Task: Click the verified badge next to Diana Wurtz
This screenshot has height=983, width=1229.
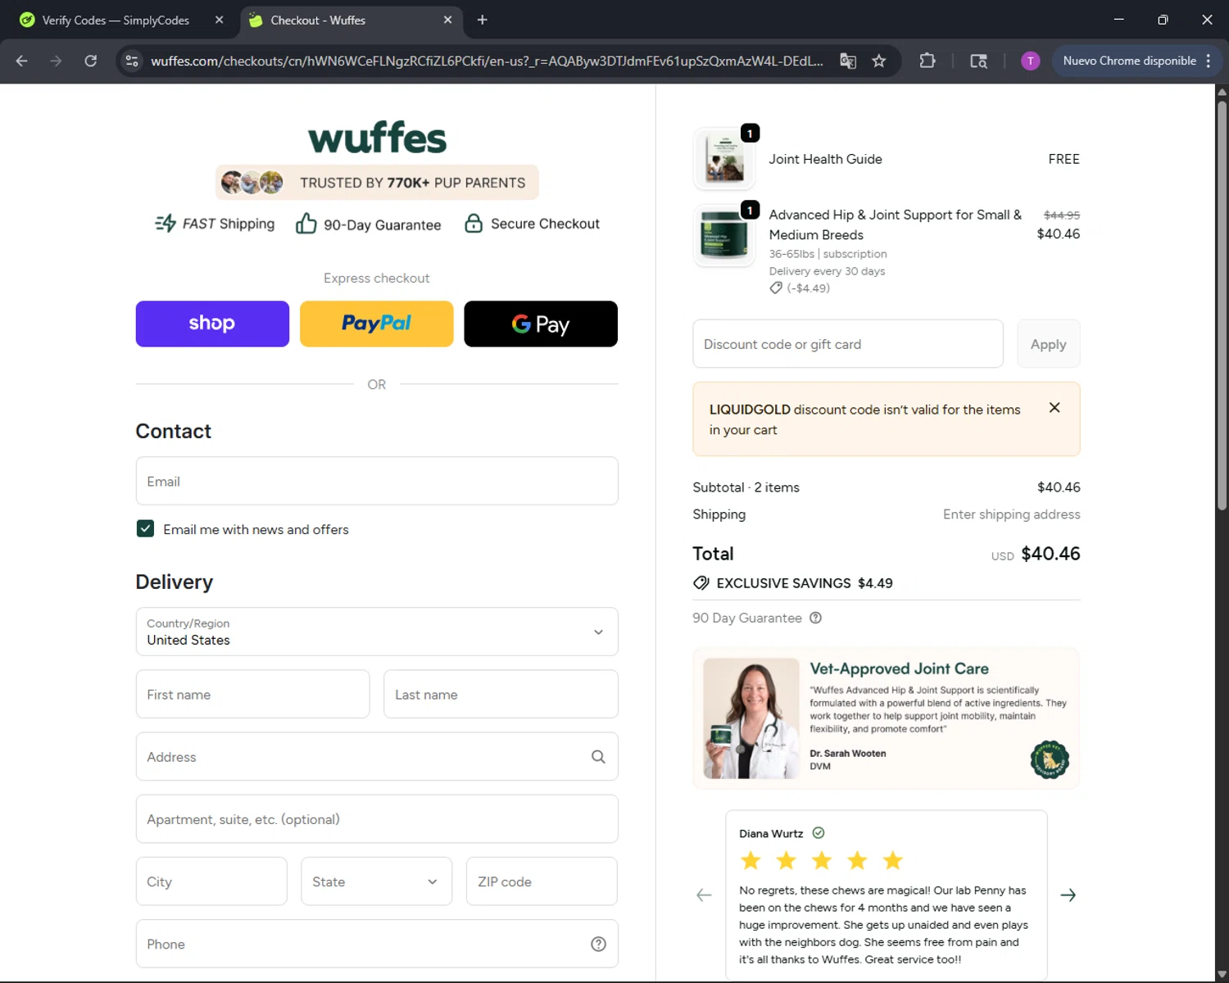Action: 818,833
